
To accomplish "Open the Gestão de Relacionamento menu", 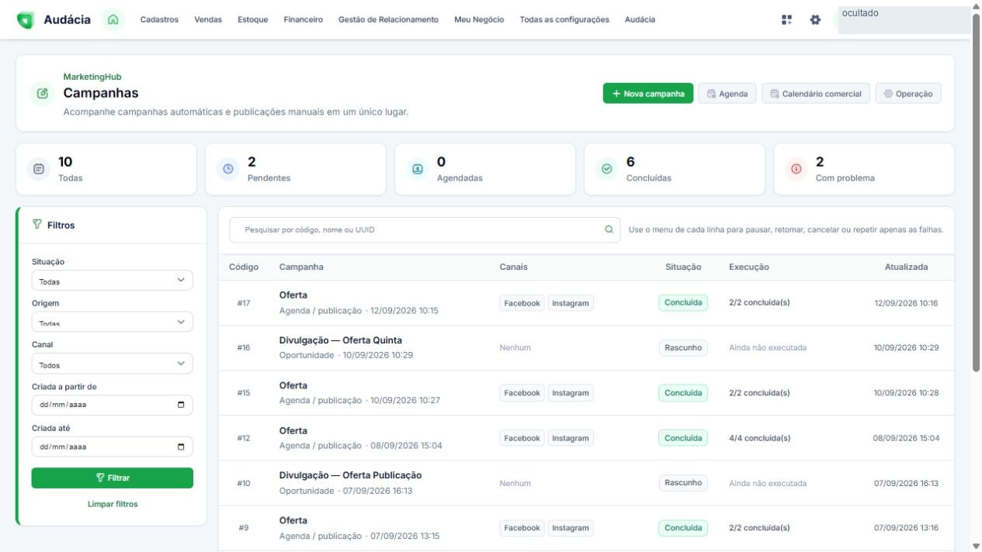I will (388, 20).
